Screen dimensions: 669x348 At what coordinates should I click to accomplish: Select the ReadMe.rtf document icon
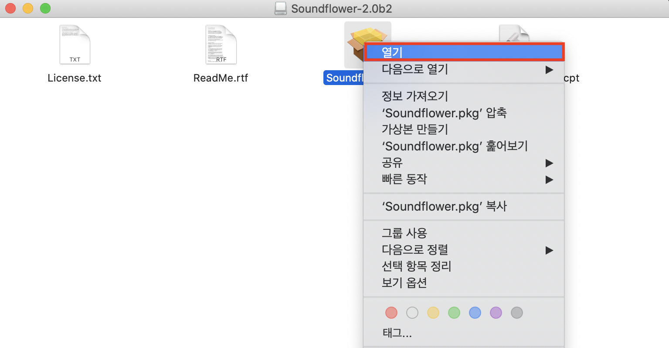click(221, 44)
